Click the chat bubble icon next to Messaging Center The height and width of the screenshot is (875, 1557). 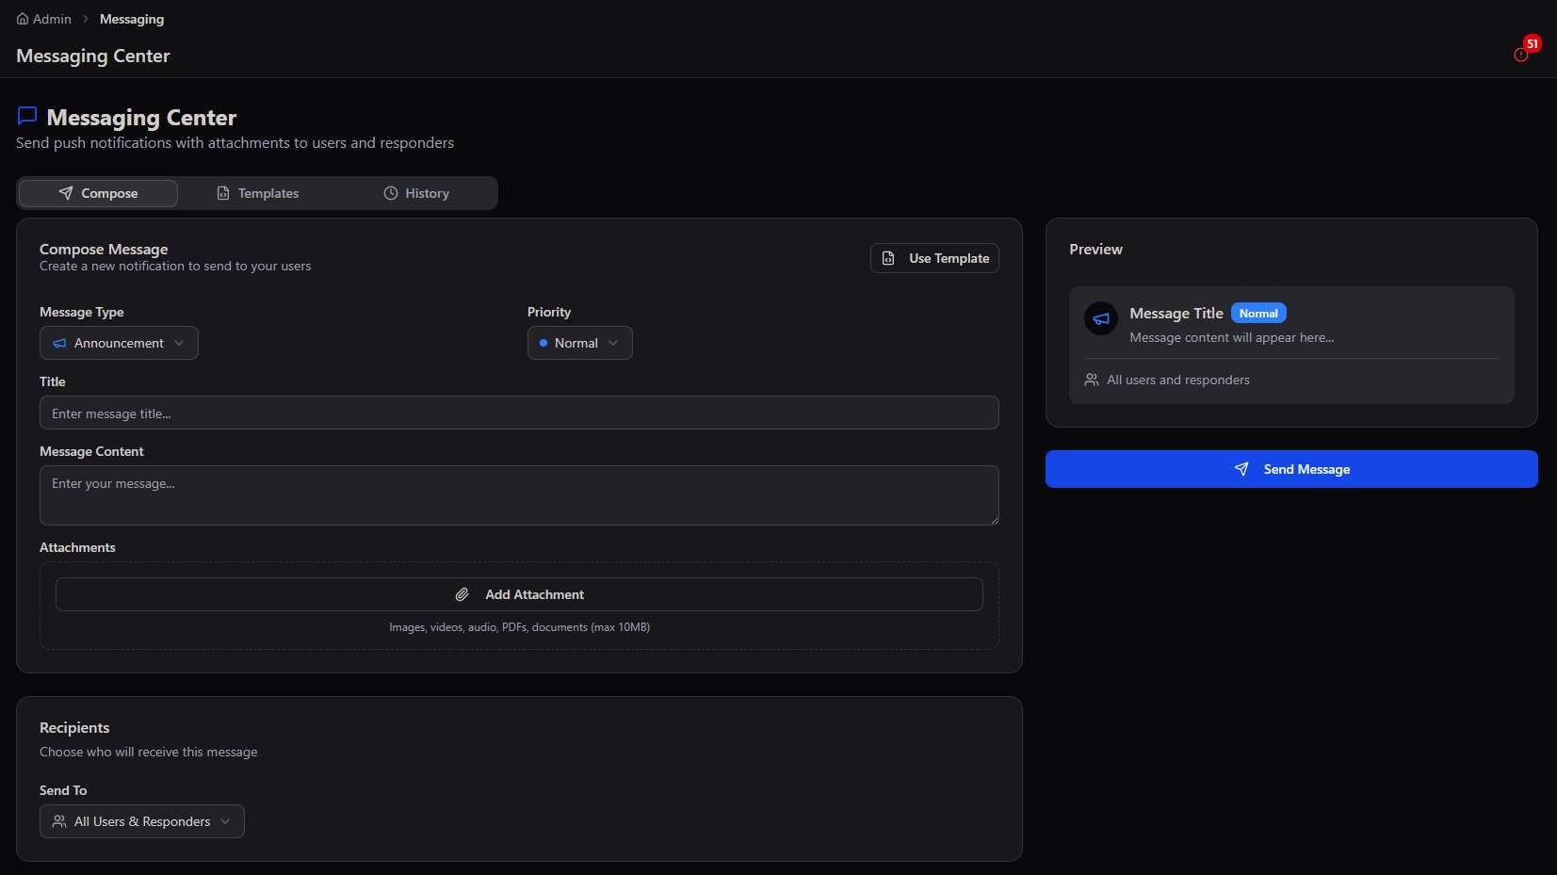pyautogui.click(x=27, y=116)
